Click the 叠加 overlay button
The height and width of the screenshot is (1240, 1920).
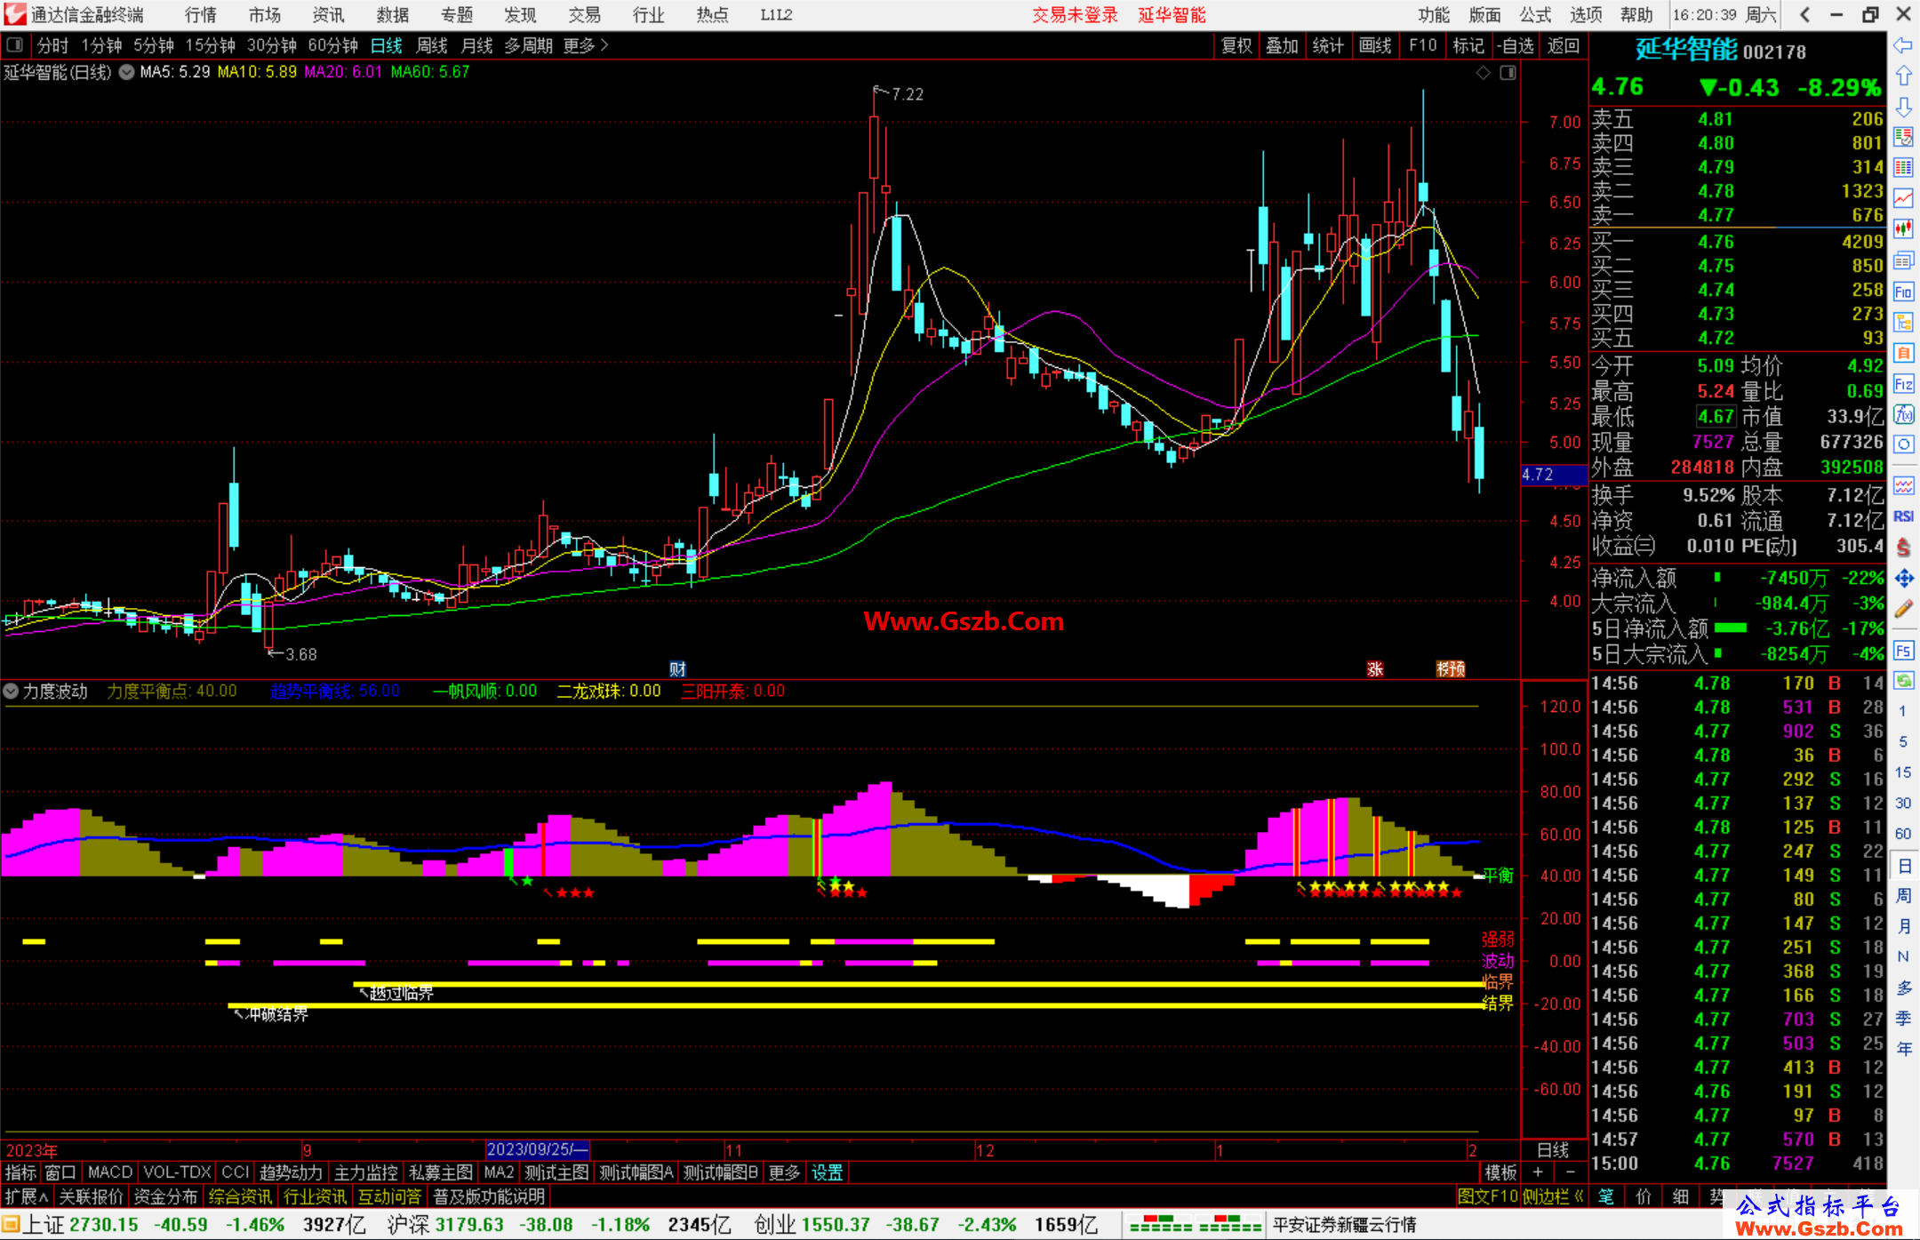(1282, 45)
